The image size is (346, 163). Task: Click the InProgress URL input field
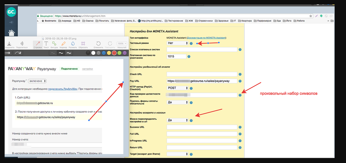pyautogui.click(x=202, y=141)
